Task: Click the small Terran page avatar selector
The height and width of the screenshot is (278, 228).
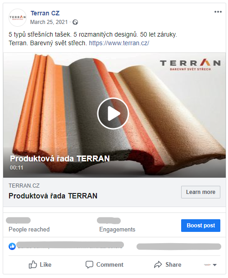Action: pos(207,265)
